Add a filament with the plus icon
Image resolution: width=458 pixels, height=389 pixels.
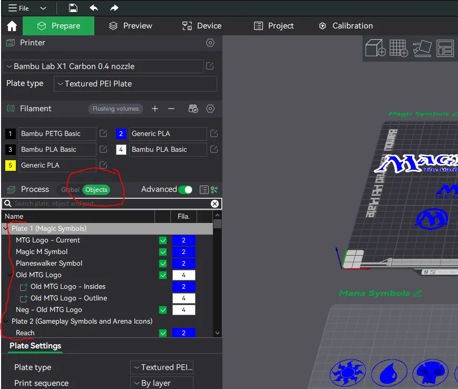155,109
